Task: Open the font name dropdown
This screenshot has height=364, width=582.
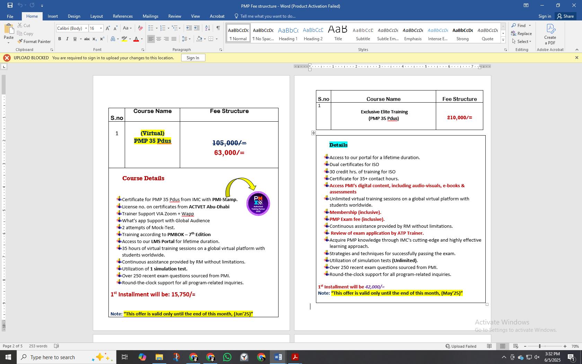Action: pos(86,28)
